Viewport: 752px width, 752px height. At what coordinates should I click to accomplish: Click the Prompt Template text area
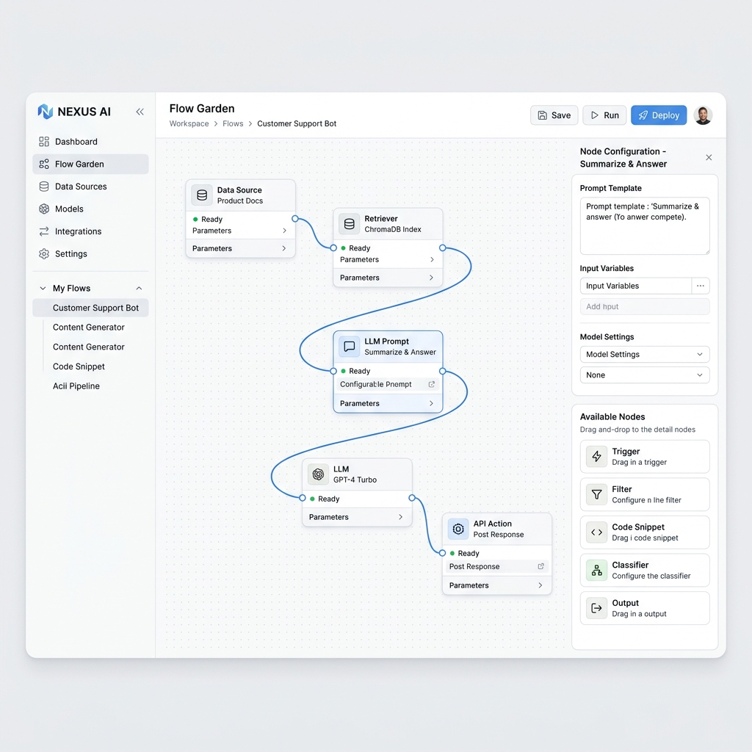(x=644, y=225)
